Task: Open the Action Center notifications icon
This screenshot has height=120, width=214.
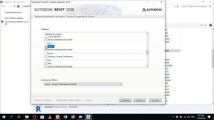Action: 209,117
